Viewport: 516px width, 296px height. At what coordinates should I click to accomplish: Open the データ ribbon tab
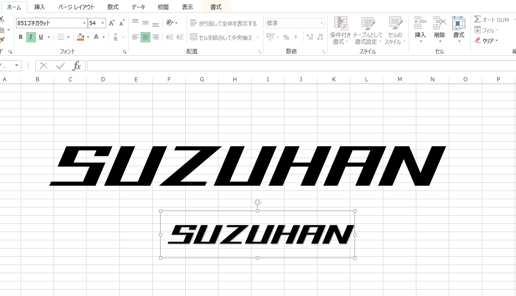[138, 7]
